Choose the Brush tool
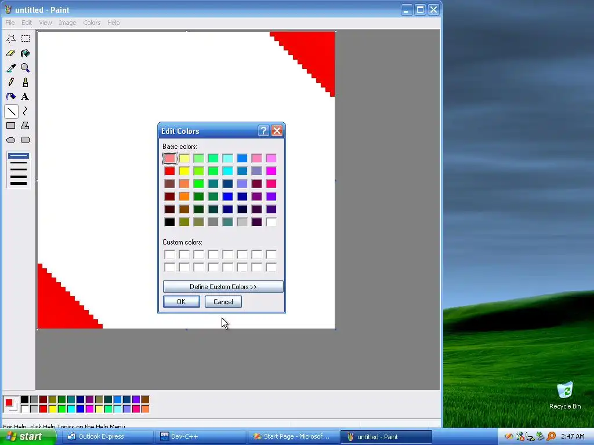This screenshot has height=445, width=594. click(x=26, y=82)
